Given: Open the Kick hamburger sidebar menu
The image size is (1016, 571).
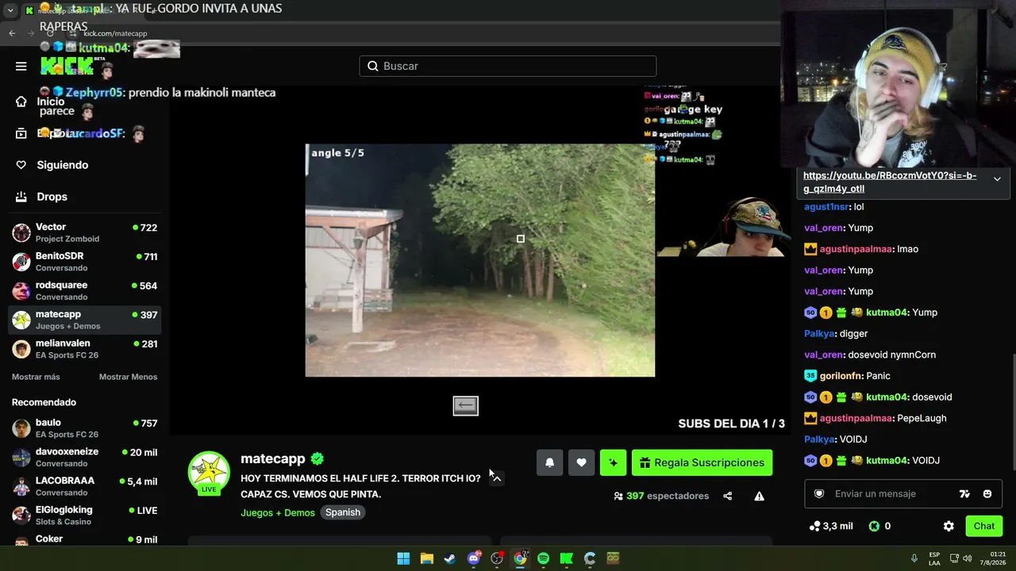Looking at the screenshot, I should (21, 66).
